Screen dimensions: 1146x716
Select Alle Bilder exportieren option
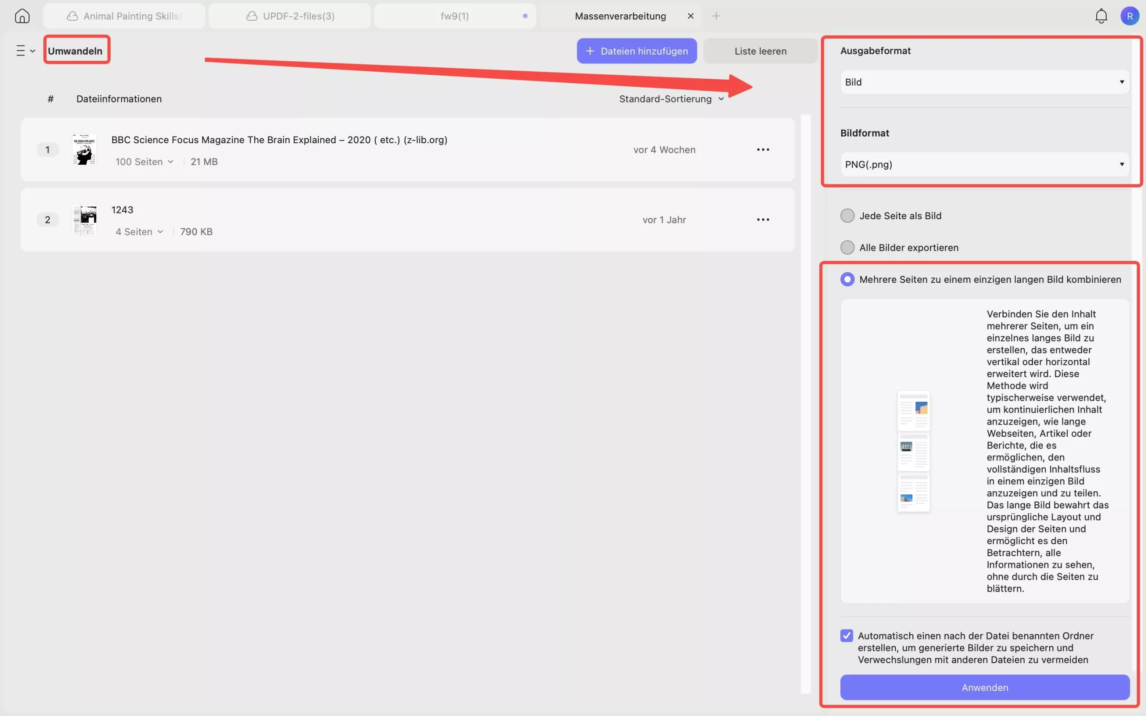(847, 247)
